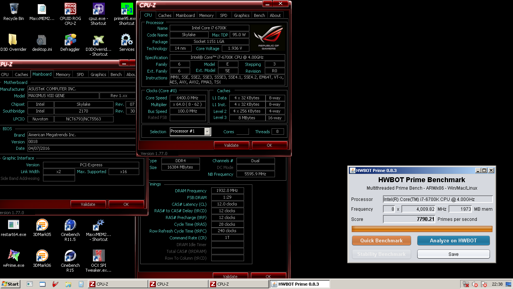This screenshot has height=289, width=513.
Task: Open the MaxxMEM2 Shortcut icon with gears
Action: pyautogui.click(x=98, y=230)
